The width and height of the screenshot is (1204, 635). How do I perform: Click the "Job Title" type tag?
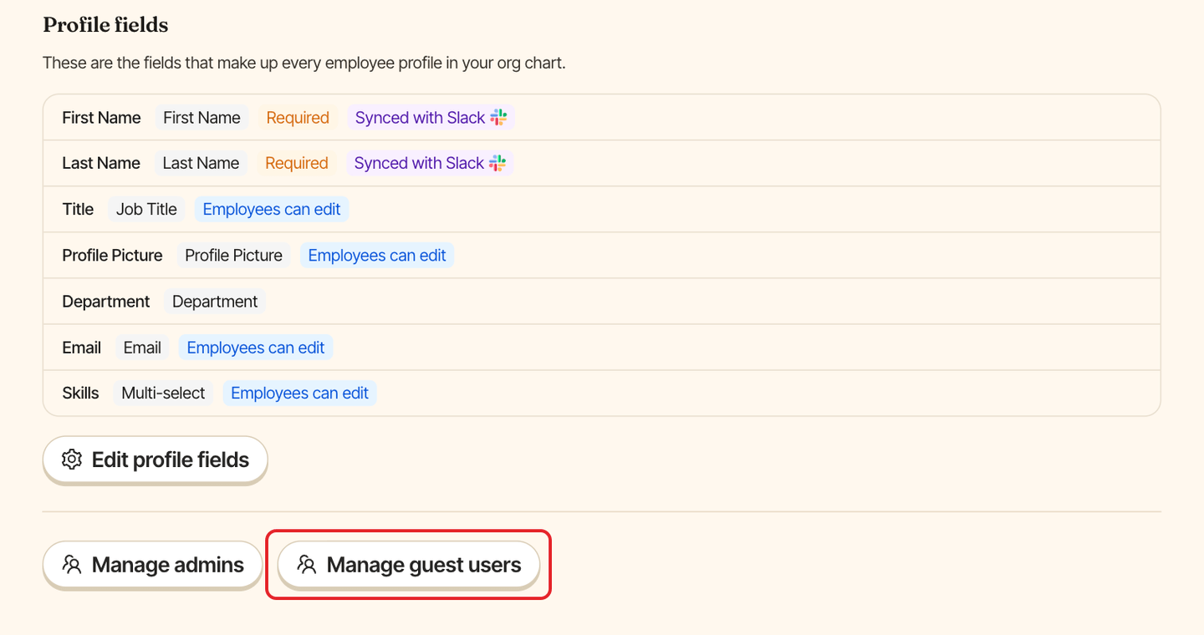click(x=146, y=209)
